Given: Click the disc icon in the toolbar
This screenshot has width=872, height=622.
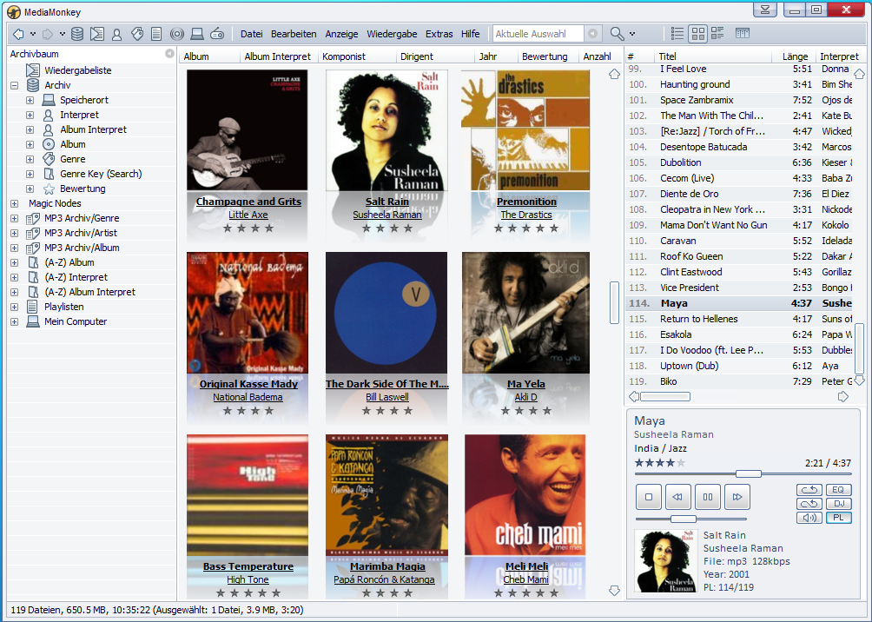Looking at the screenshot, I should pyautogui.click(x=177, y=34).
